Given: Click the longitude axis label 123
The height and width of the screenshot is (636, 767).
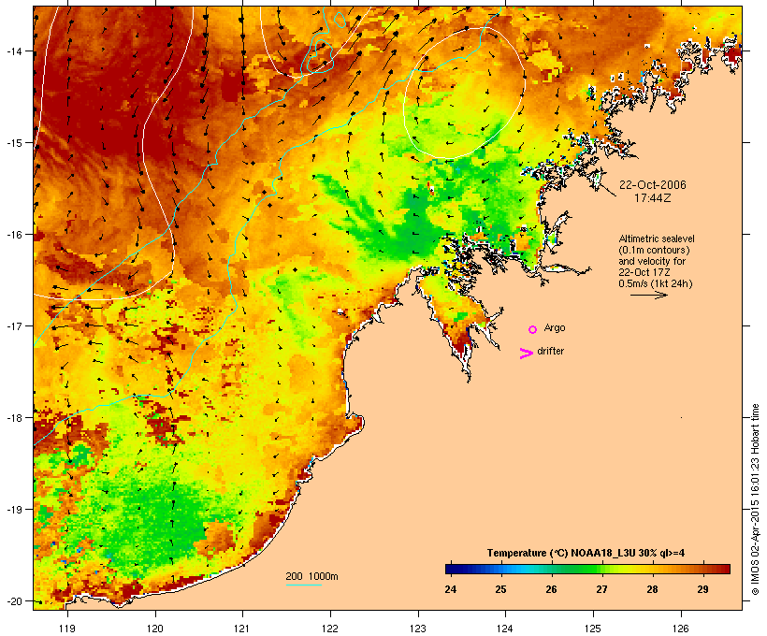Looking at the screenshot, I should (418, 629).
